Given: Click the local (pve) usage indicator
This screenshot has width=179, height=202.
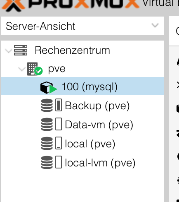Looking at the screenshot, I should click(59, 143).
